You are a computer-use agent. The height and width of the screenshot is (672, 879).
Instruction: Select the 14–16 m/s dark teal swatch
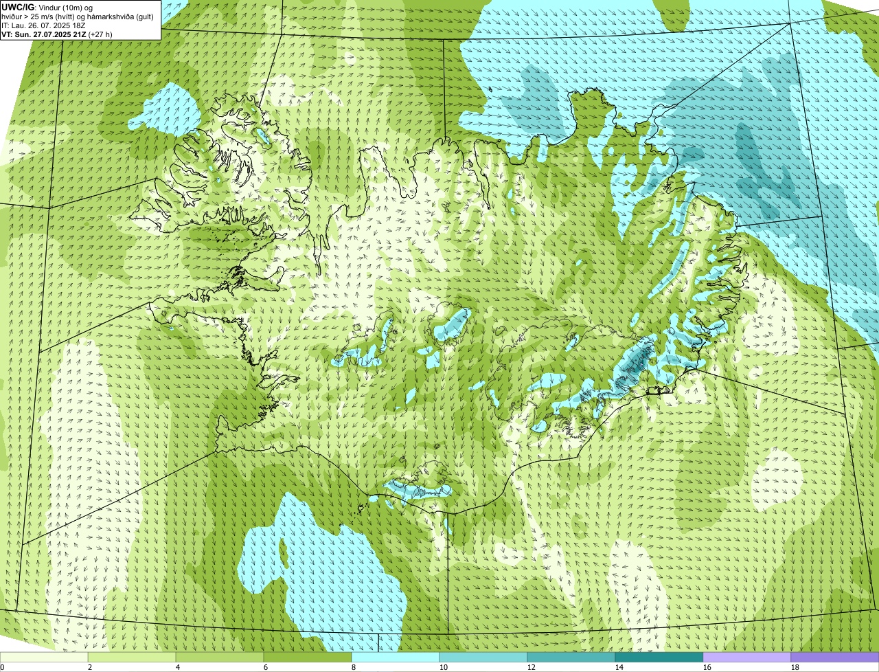coord(659,657)
